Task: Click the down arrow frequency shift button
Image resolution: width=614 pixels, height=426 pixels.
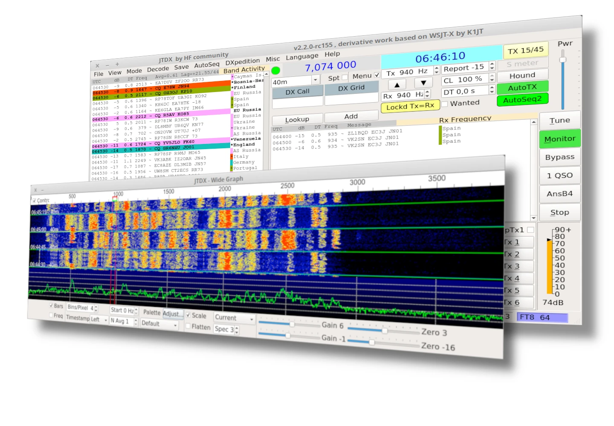Action: [423, 83]
